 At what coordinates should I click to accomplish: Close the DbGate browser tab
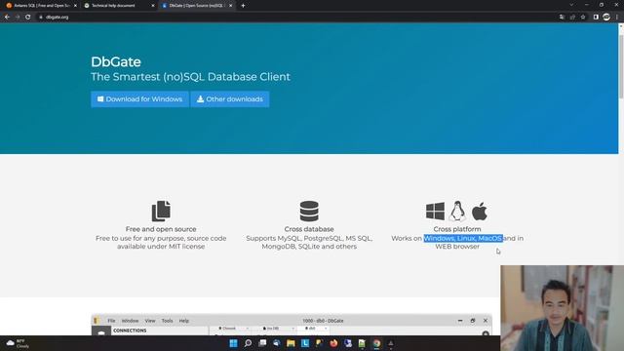[230, 6]
